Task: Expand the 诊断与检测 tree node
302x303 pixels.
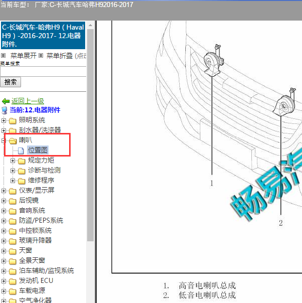Action: pyautogui.click(x=13, y=171)
